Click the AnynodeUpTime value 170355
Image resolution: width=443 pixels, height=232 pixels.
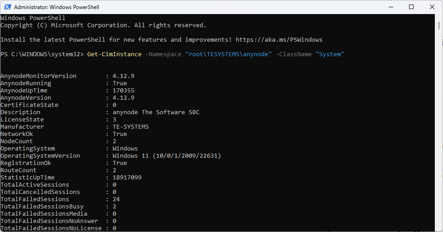[124, 90]
